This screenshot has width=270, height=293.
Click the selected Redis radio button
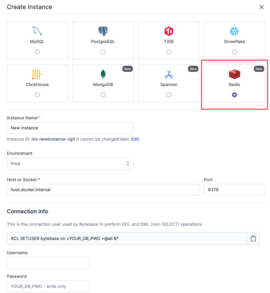pyautogui.click(x=234, y=95)
